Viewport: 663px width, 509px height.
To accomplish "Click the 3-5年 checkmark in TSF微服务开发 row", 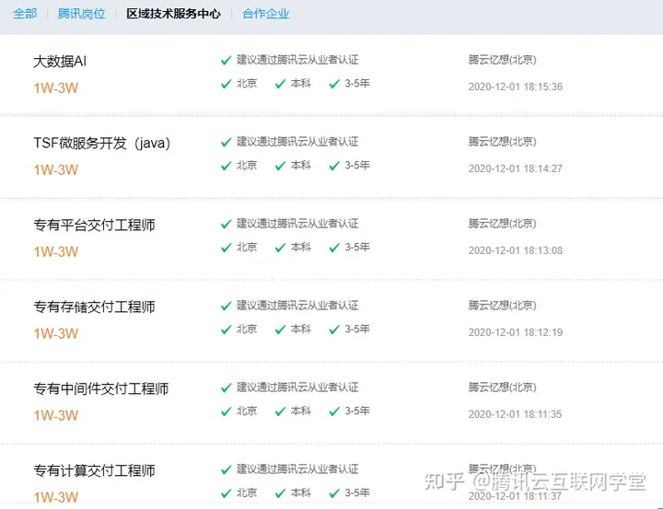I will tap(334, 167).
